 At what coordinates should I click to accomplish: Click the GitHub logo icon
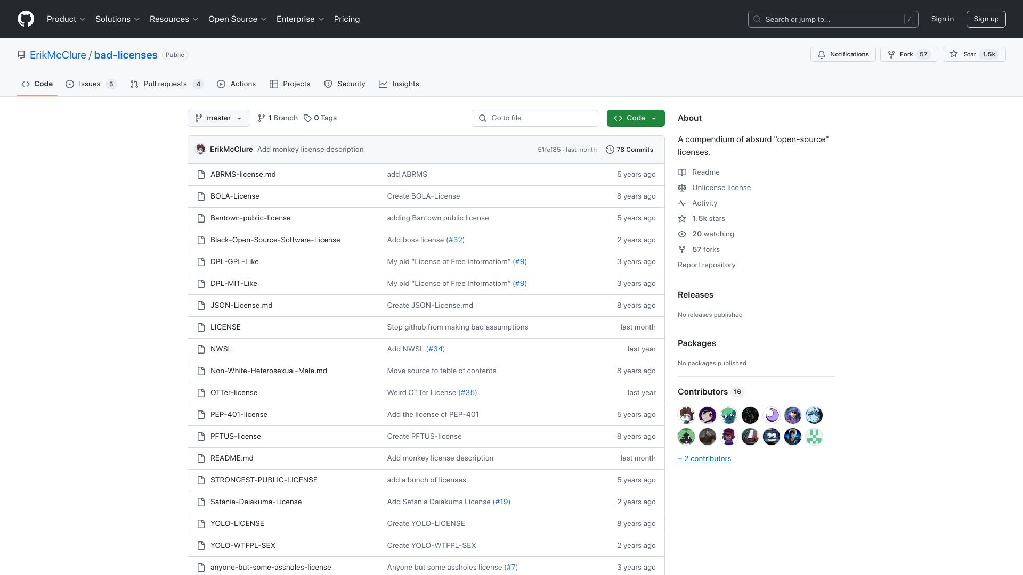26,19
